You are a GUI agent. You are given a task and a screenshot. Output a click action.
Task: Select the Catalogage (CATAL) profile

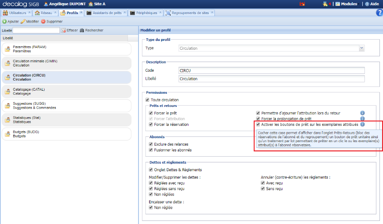pyautogui.click(x=66, y=92)
